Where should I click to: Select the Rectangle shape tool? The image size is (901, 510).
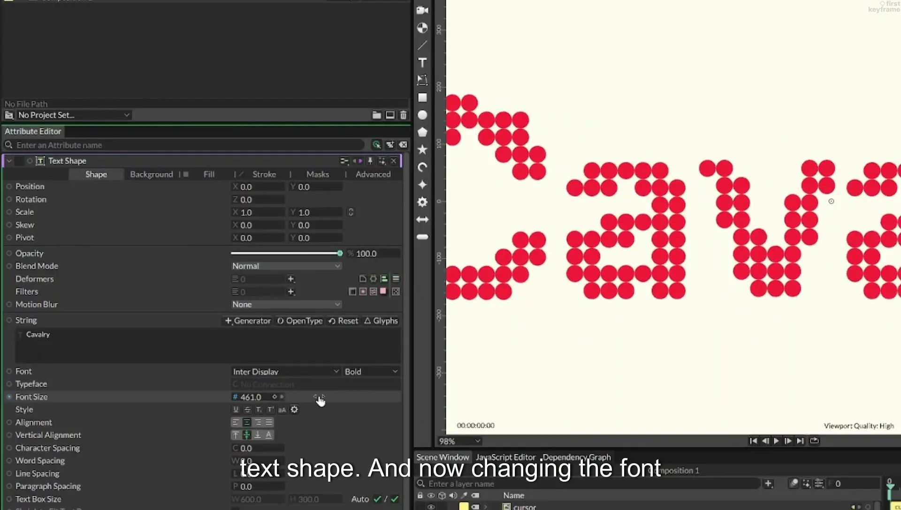422,97
